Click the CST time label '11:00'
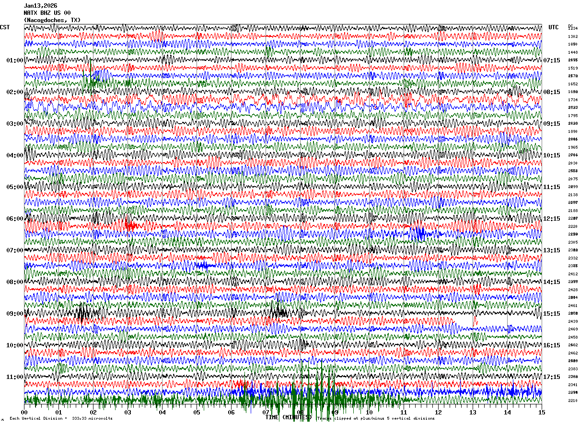The width and height of the screenshot is (580, 425). (15, 377)
